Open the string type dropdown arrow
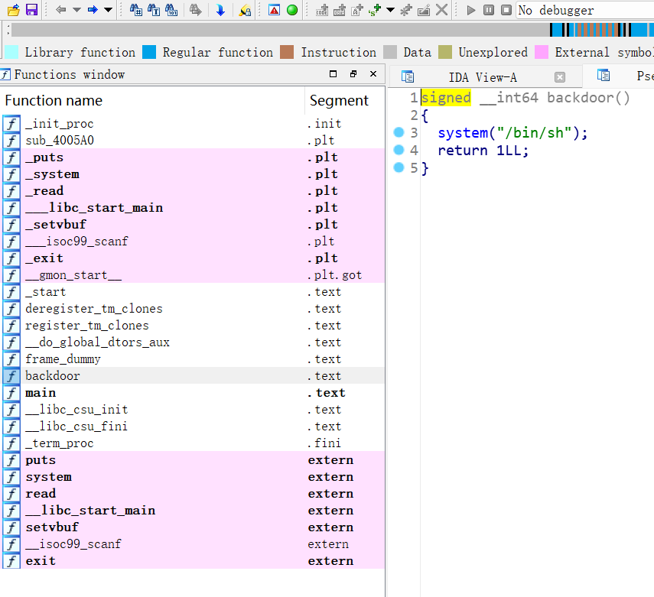 (x=390, y=10)
